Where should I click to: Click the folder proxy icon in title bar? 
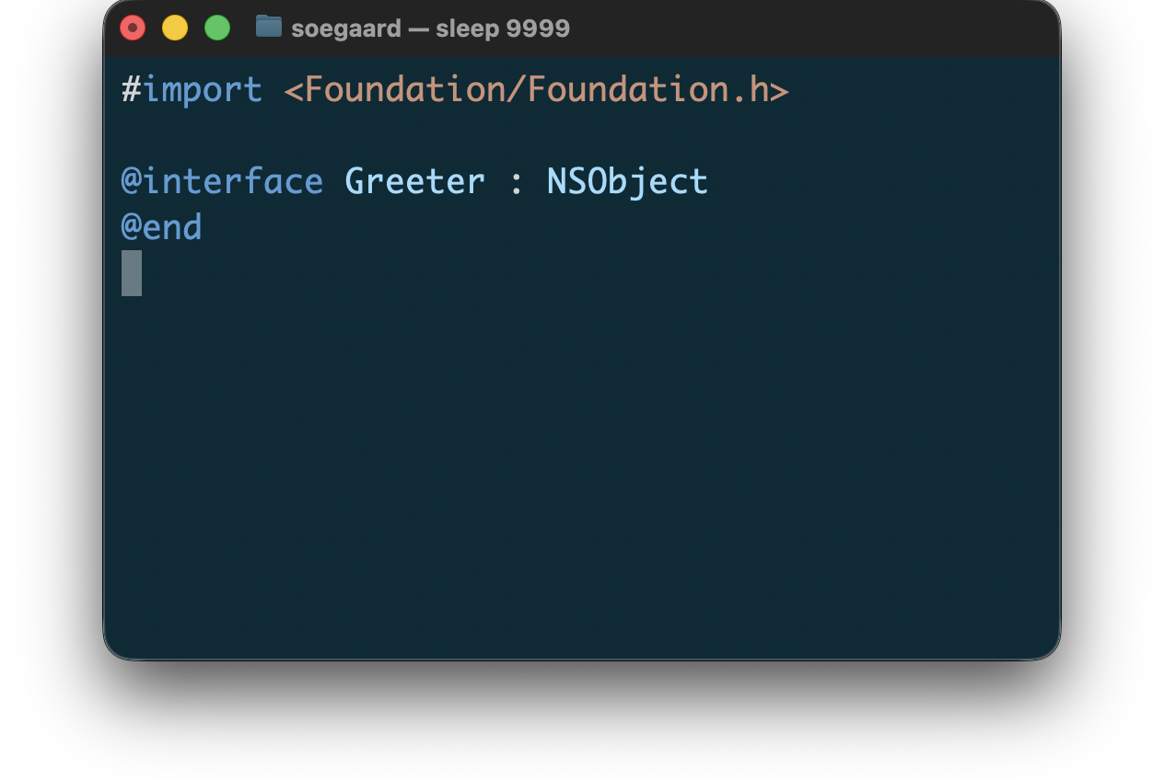pos(269,27)
